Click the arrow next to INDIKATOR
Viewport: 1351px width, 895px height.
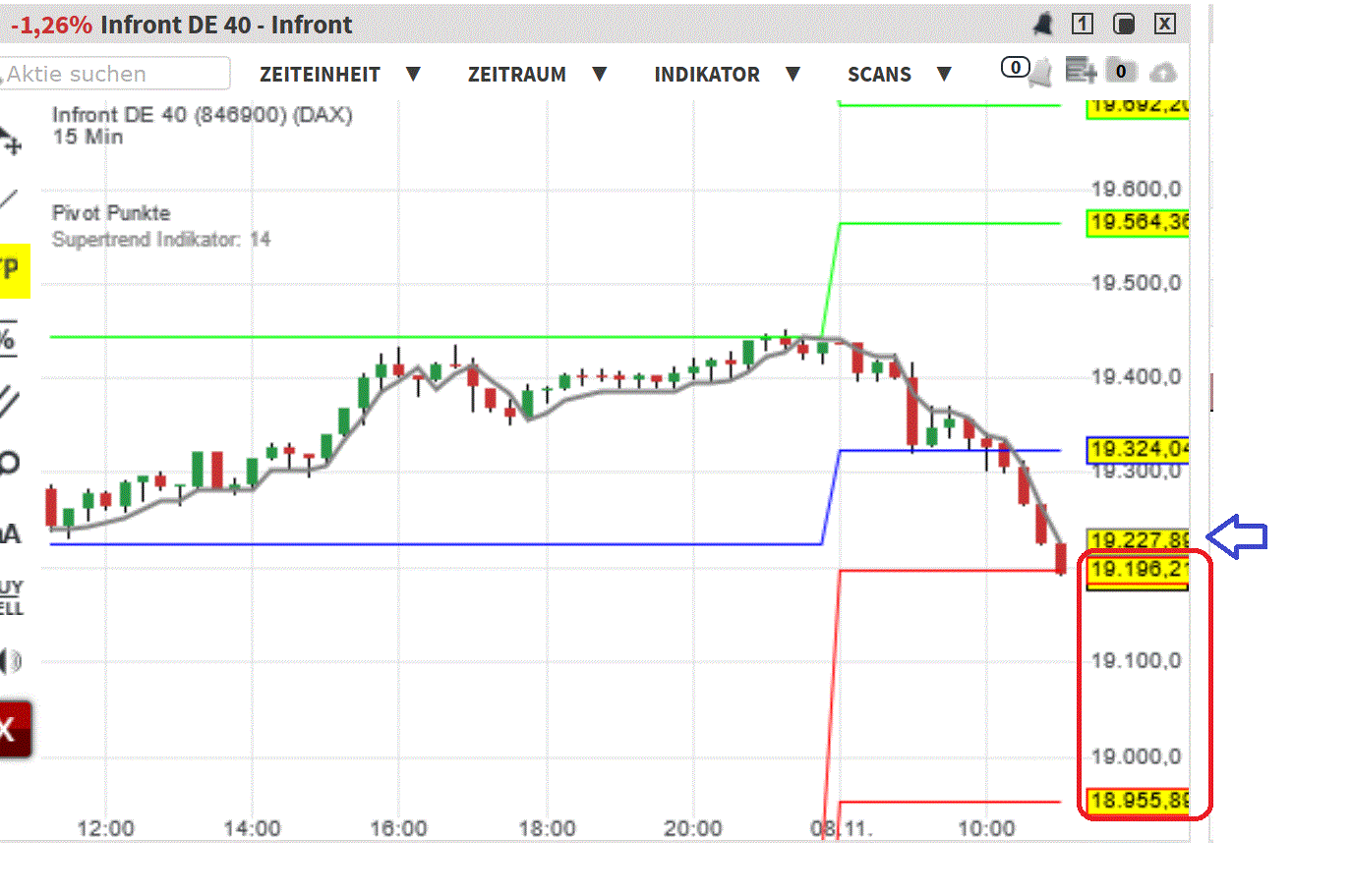793,74
